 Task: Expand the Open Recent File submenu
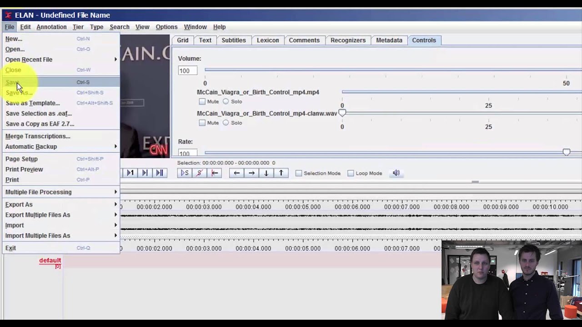coord(61,59)
